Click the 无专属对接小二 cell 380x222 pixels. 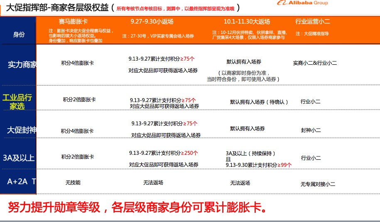[317, 184]
